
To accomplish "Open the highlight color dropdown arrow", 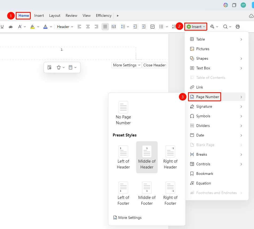I will (x=38, y=27).
